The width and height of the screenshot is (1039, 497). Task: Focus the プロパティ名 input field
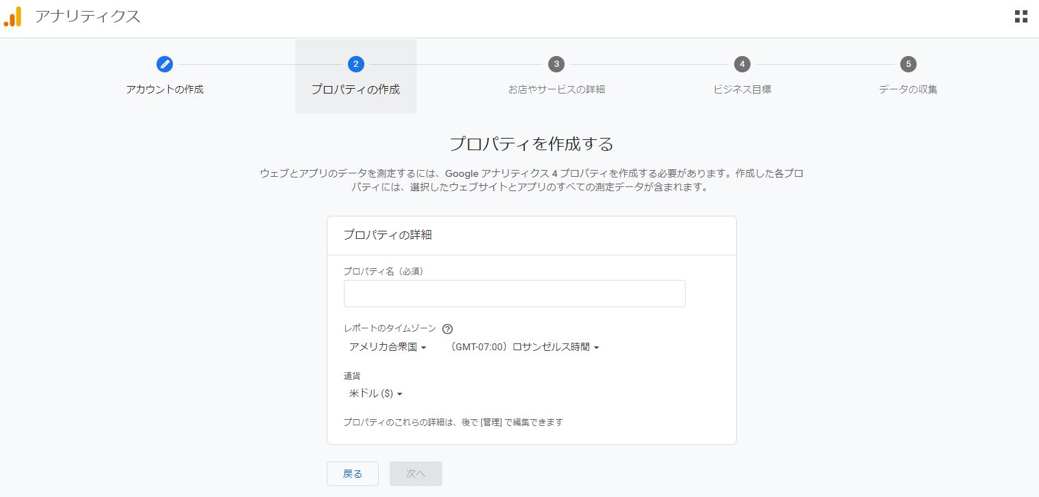[514, 294]
